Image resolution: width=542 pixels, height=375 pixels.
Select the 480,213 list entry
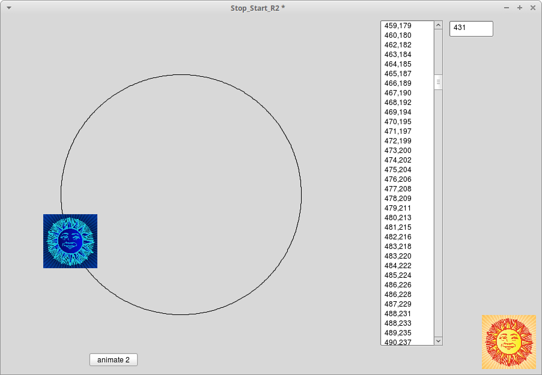coord(398,218)
